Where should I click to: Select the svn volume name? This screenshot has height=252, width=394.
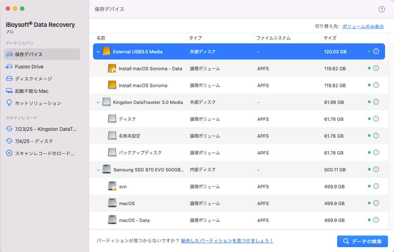click(123, 187)
